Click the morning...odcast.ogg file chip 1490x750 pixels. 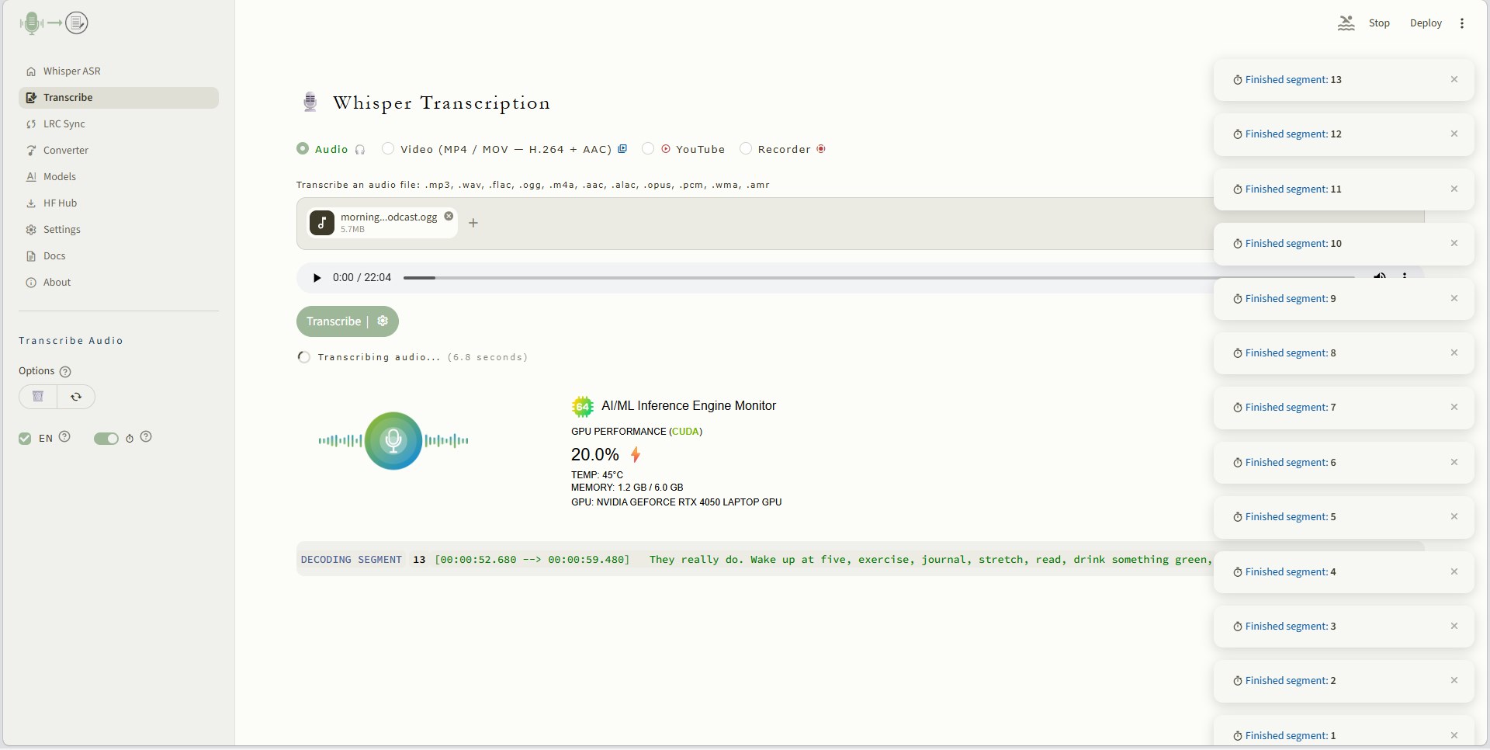(x=383, y=223)
